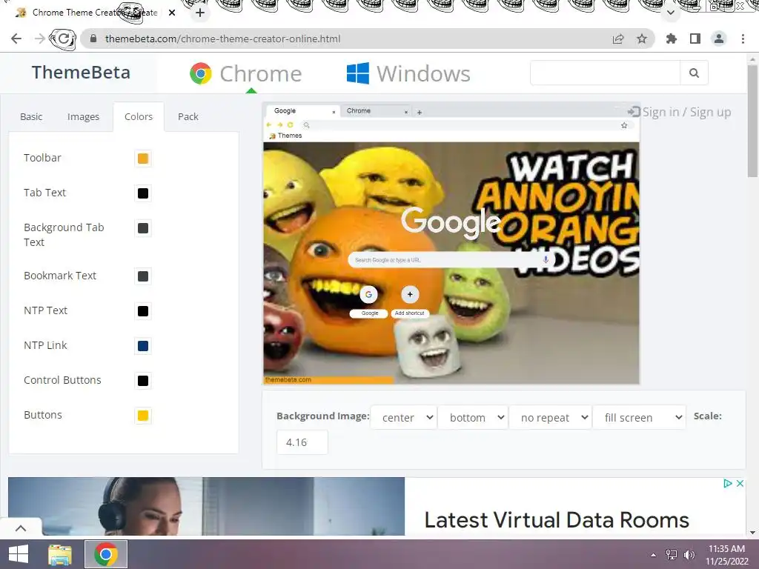The width and height of the screenshot is (759, 569).
Task: Select the Chrome tab in the preview
Action: coord(375,111)
